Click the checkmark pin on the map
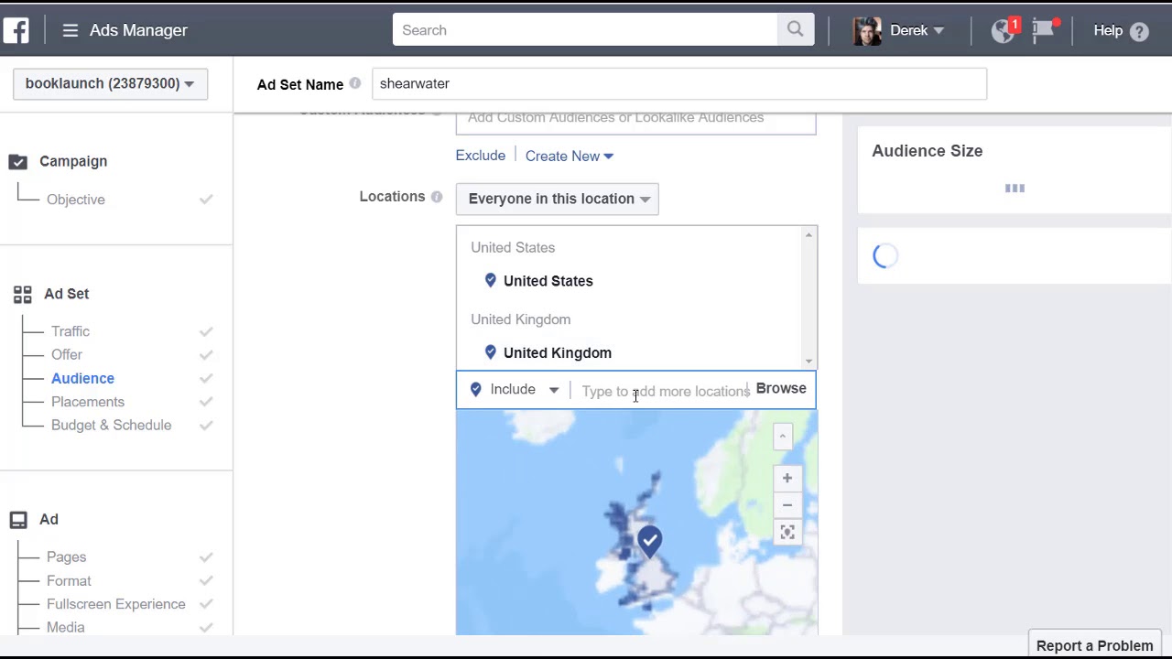This screenshot has height=659, width=1172. click(650, 541)
